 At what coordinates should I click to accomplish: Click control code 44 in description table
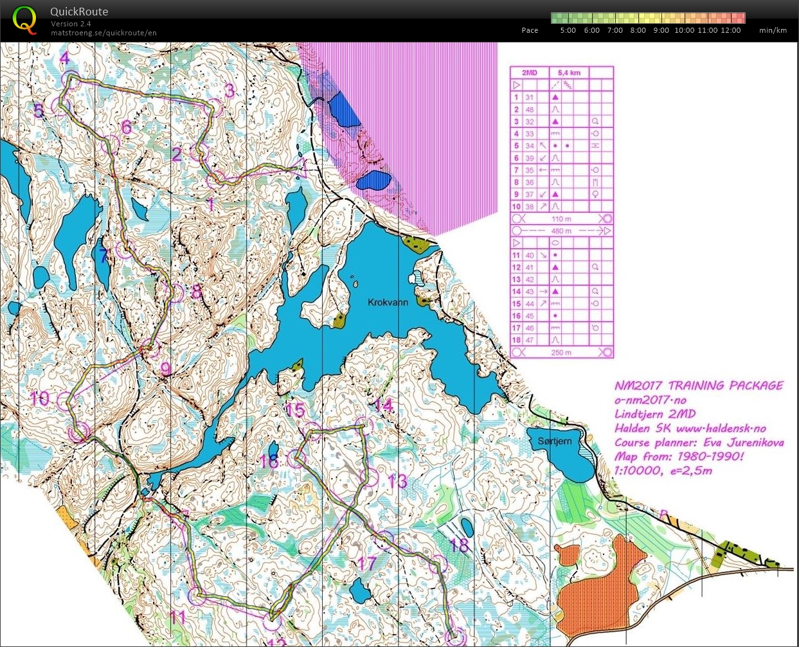click(530, 303)
